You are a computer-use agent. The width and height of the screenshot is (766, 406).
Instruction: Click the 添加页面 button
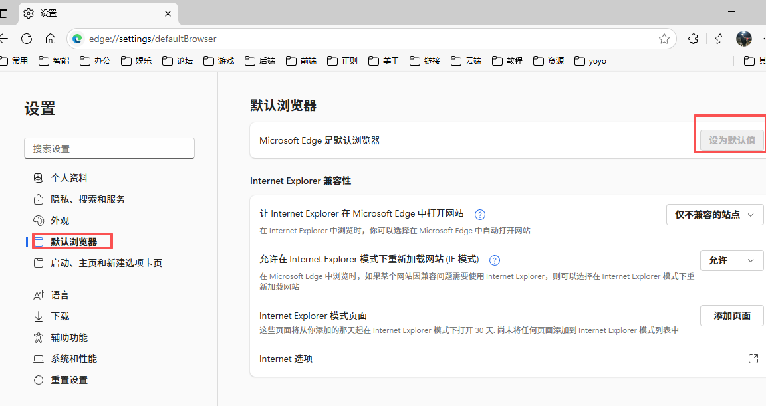tap(732, 316)
